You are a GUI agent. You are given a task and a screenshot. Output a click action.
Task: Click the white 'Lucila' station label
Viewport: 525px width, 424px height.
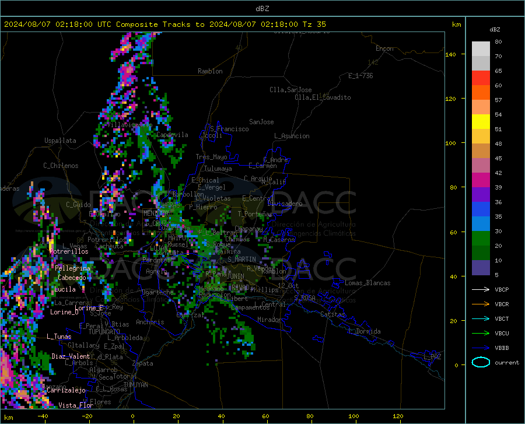[65, 289]
